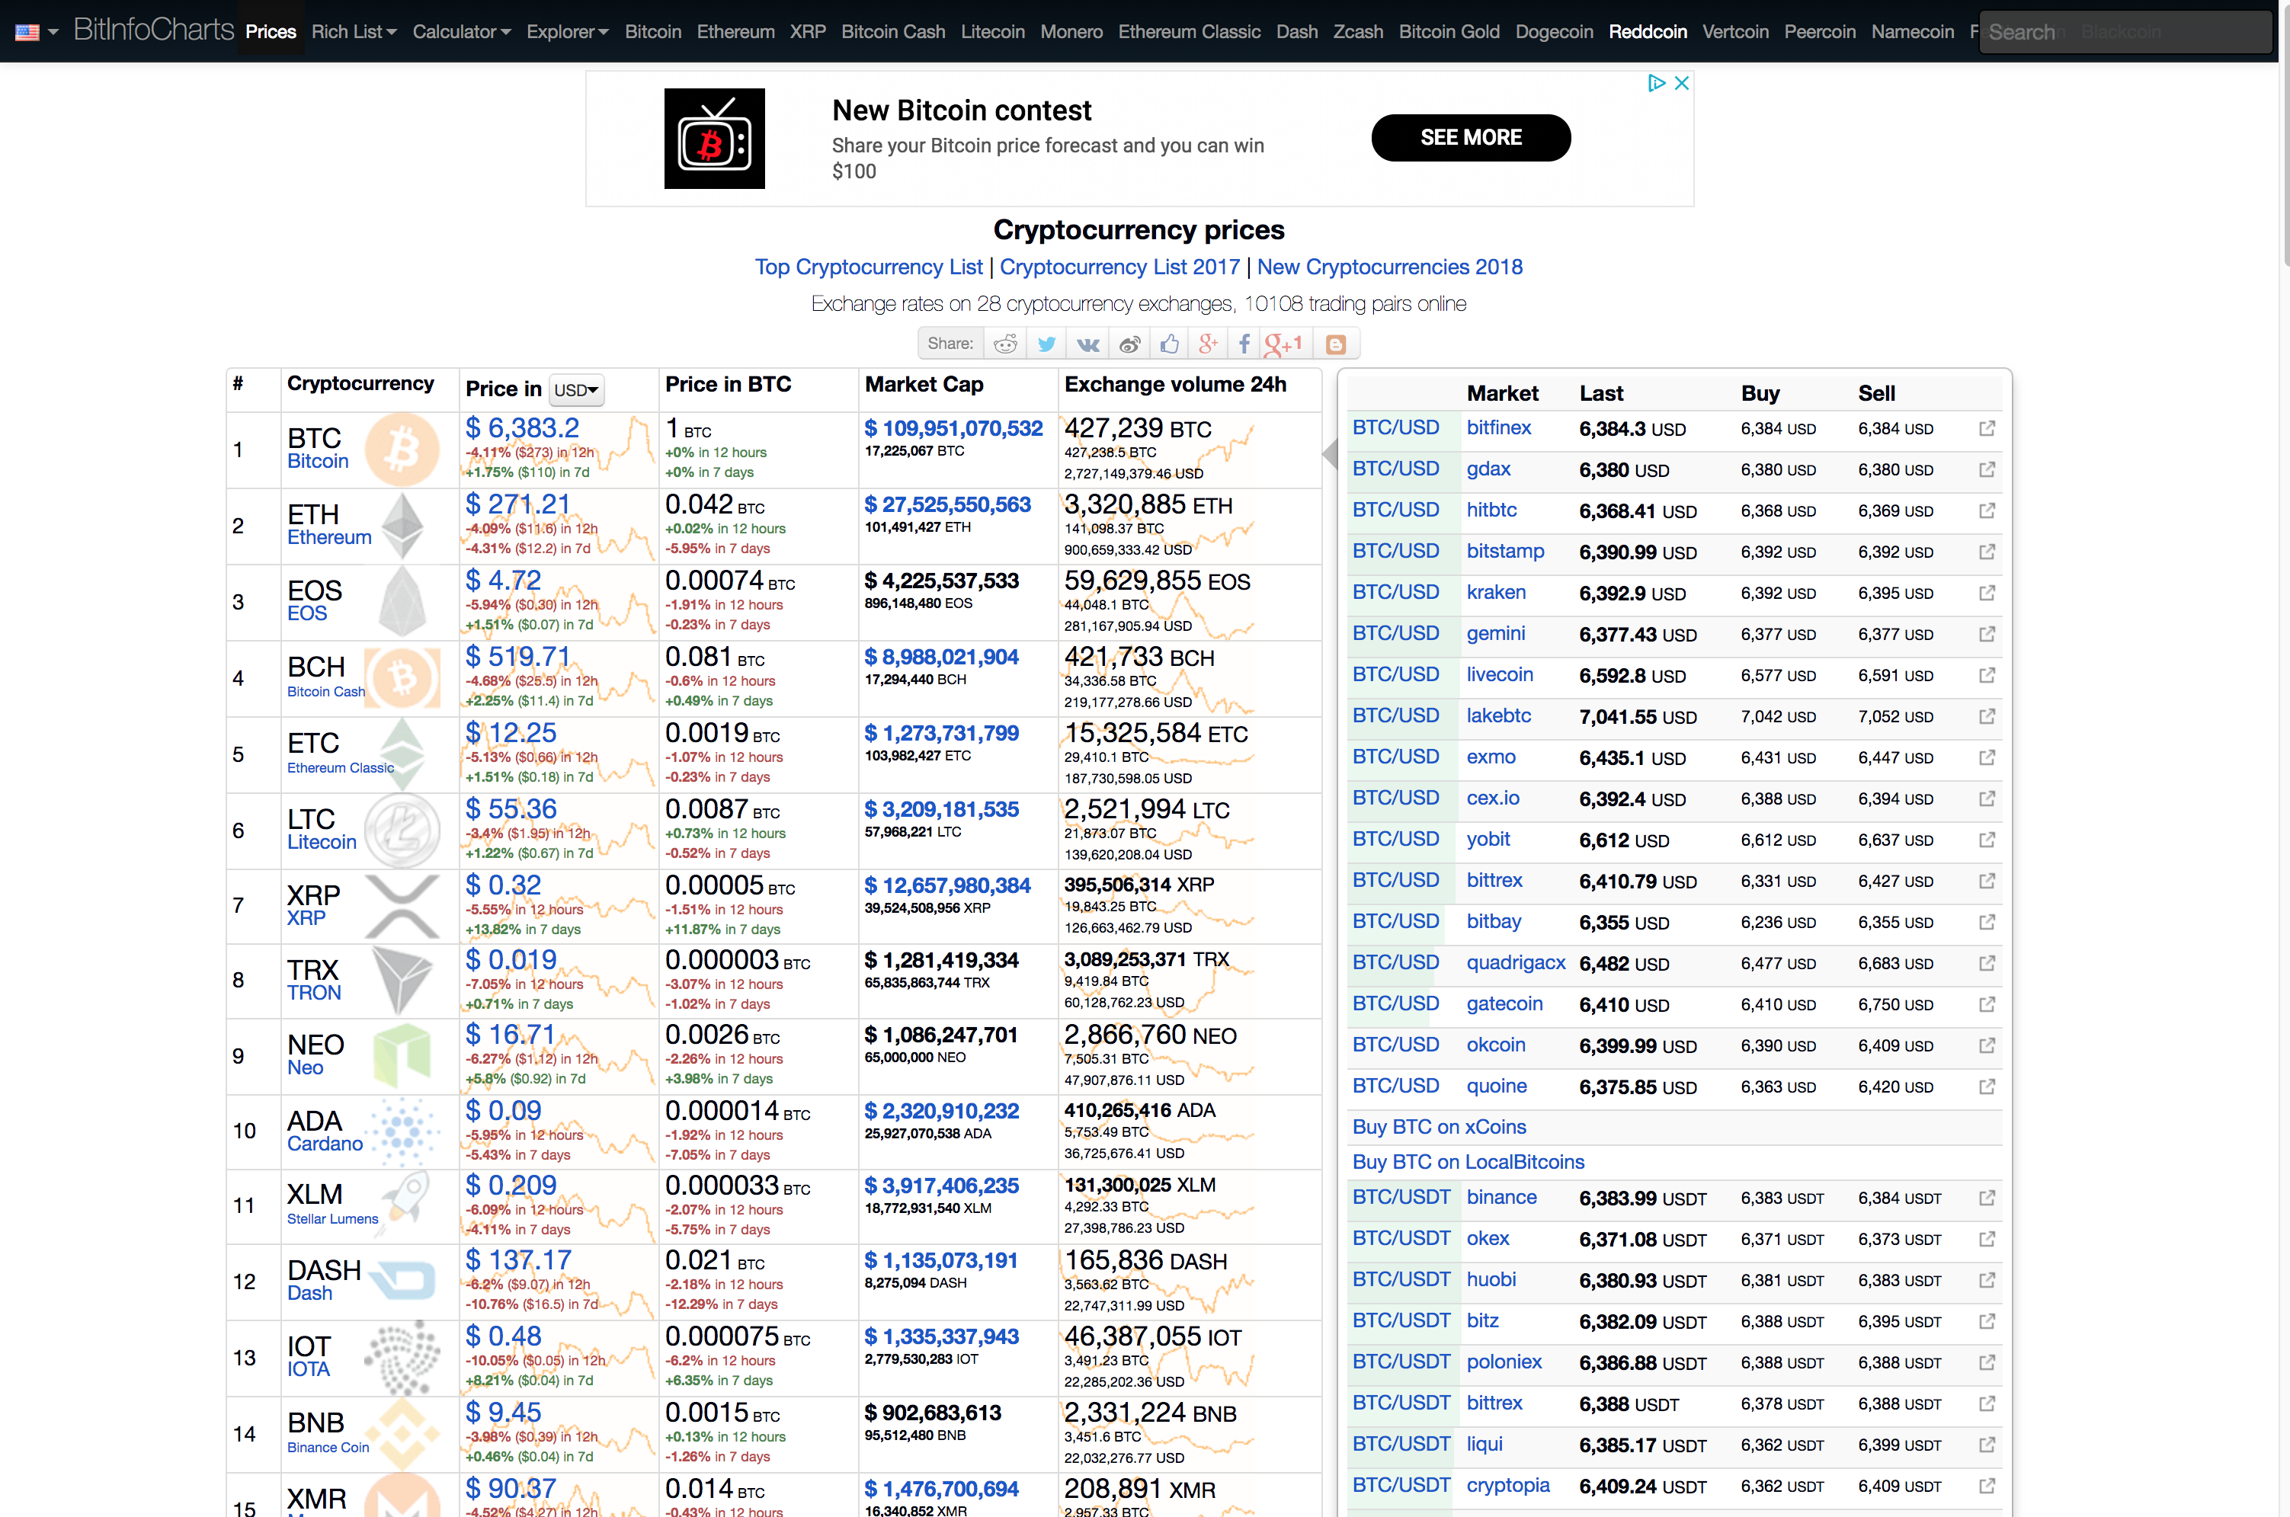Go to Dogecoin in the navbar
The width and height of the screenshot is (2290, 1517).
[x=1554, y=32]
